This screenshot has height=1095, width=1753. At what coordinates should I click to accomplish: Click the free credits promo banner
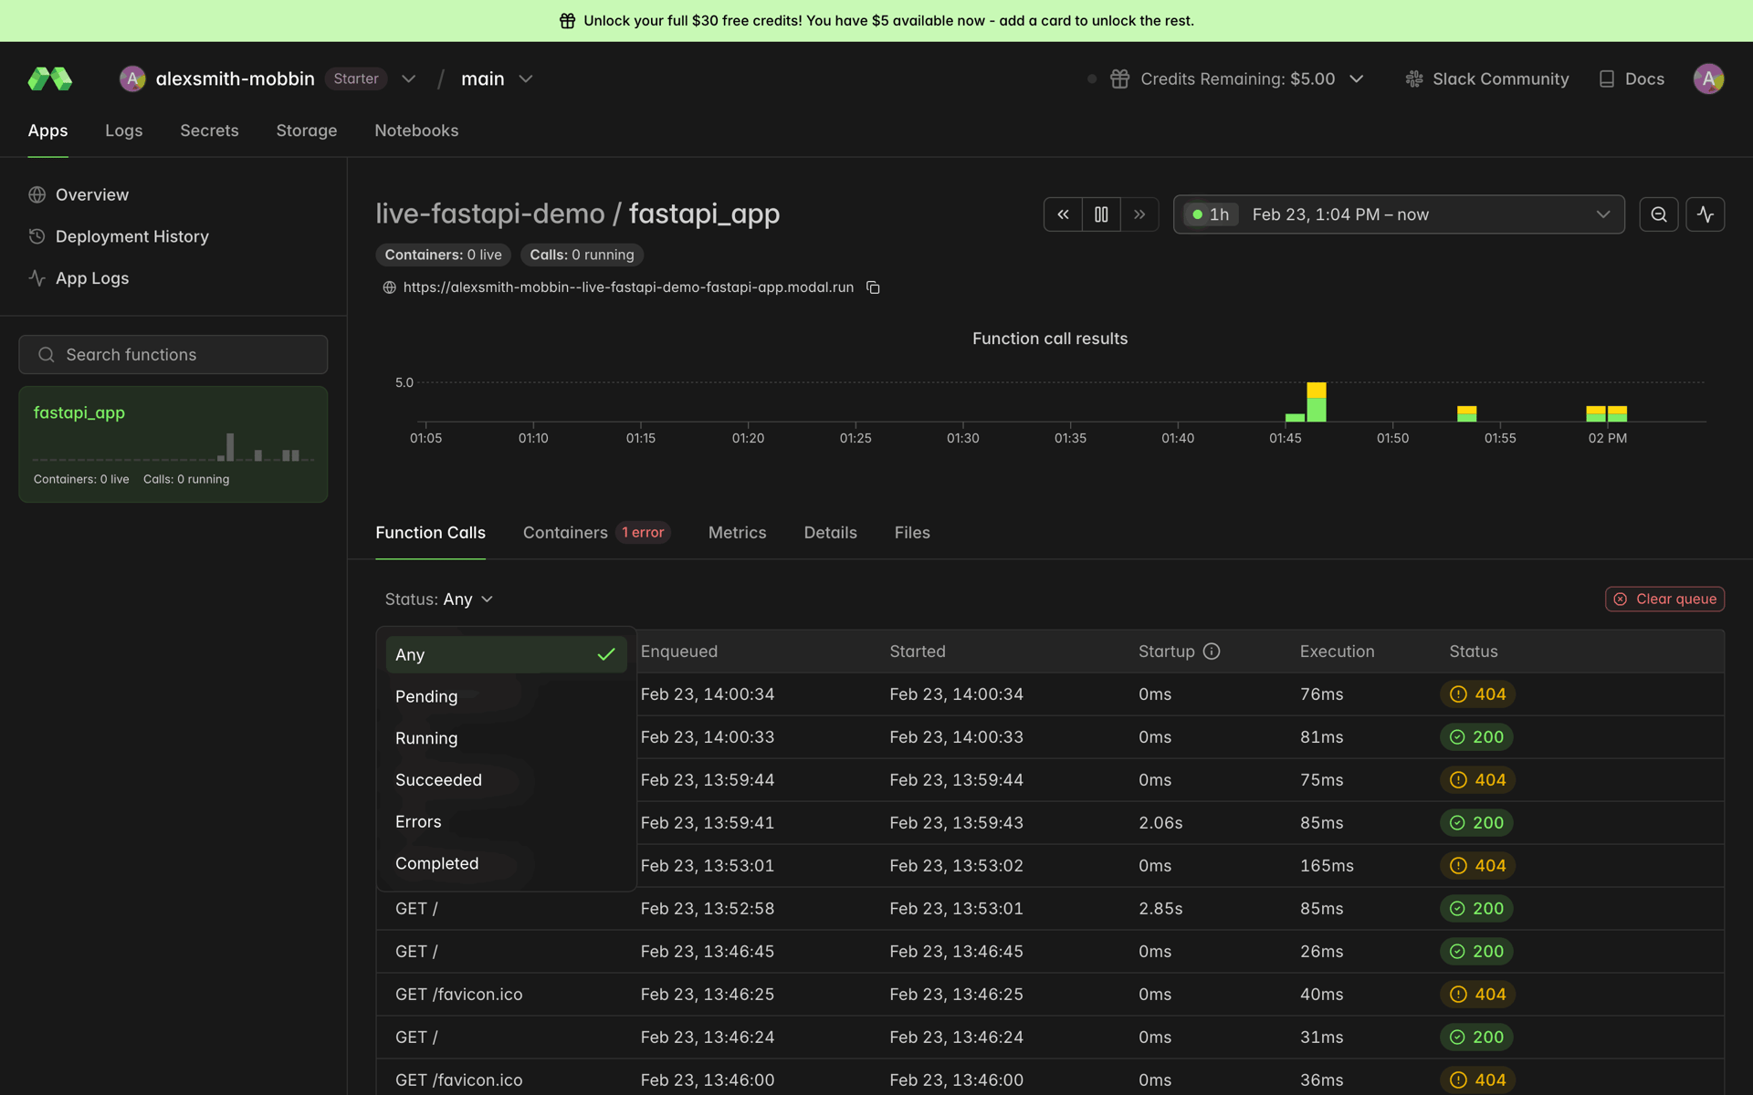click(876, 21)
